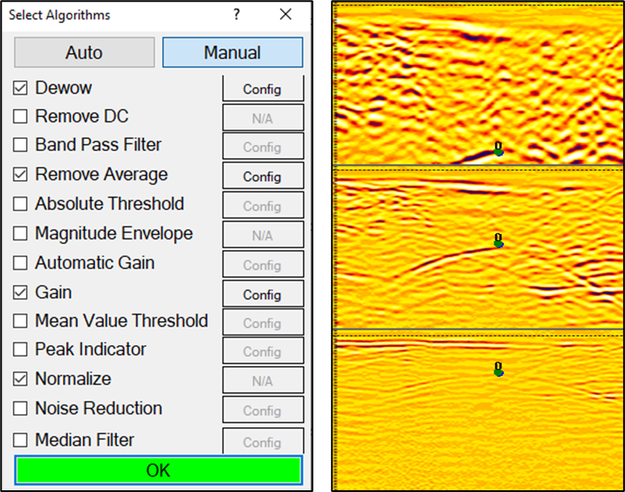The width and height of the screenshot is (625, 492).
Task: Enable the Remove DC checkbox
Action: pos(21,116)
